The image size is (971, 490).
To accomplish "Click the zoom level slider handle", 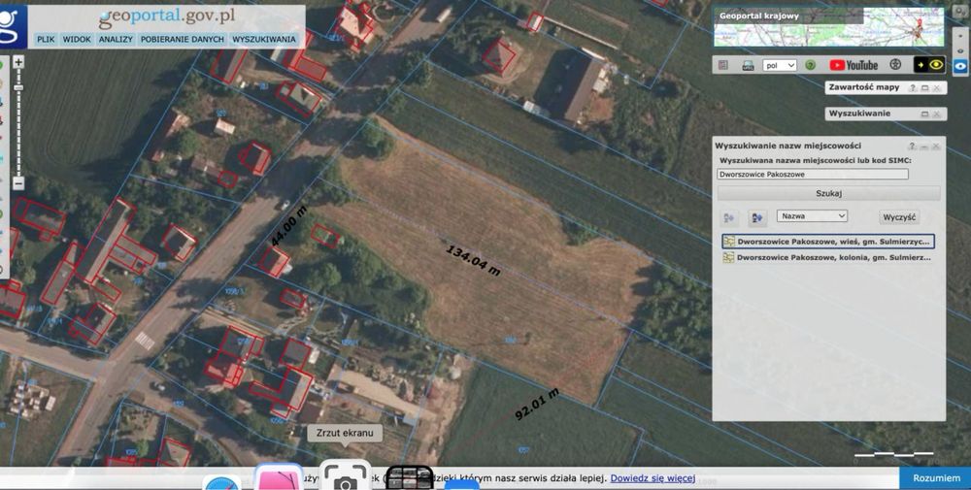I will tap(18, 88).
